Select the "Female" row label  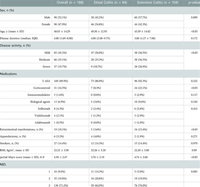tap(46, 24)
